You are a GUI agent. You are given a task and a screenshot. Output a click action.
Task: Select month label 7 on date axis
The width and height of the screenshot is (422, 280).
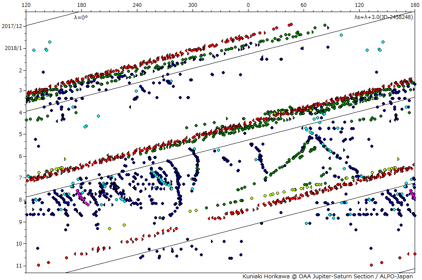click(21, 177)
